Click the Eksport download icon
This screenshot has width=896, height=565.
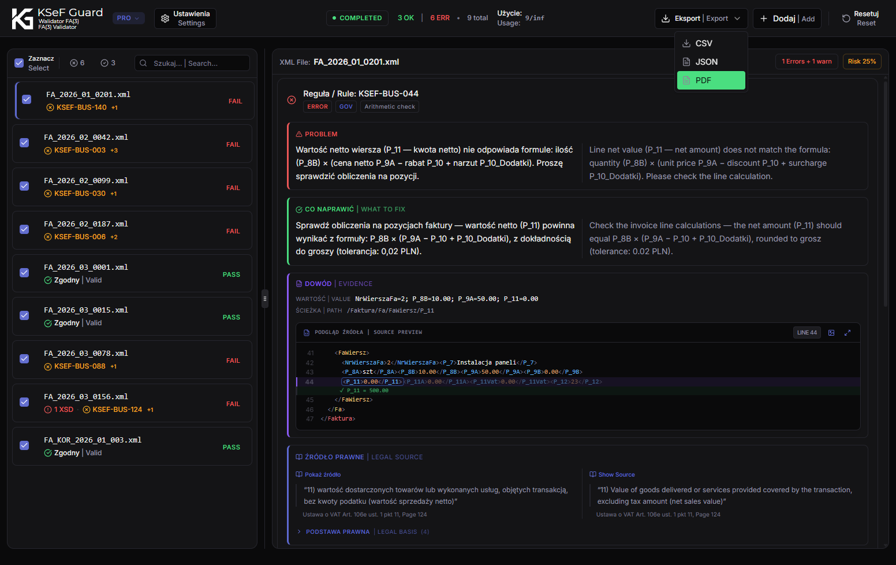666,18
